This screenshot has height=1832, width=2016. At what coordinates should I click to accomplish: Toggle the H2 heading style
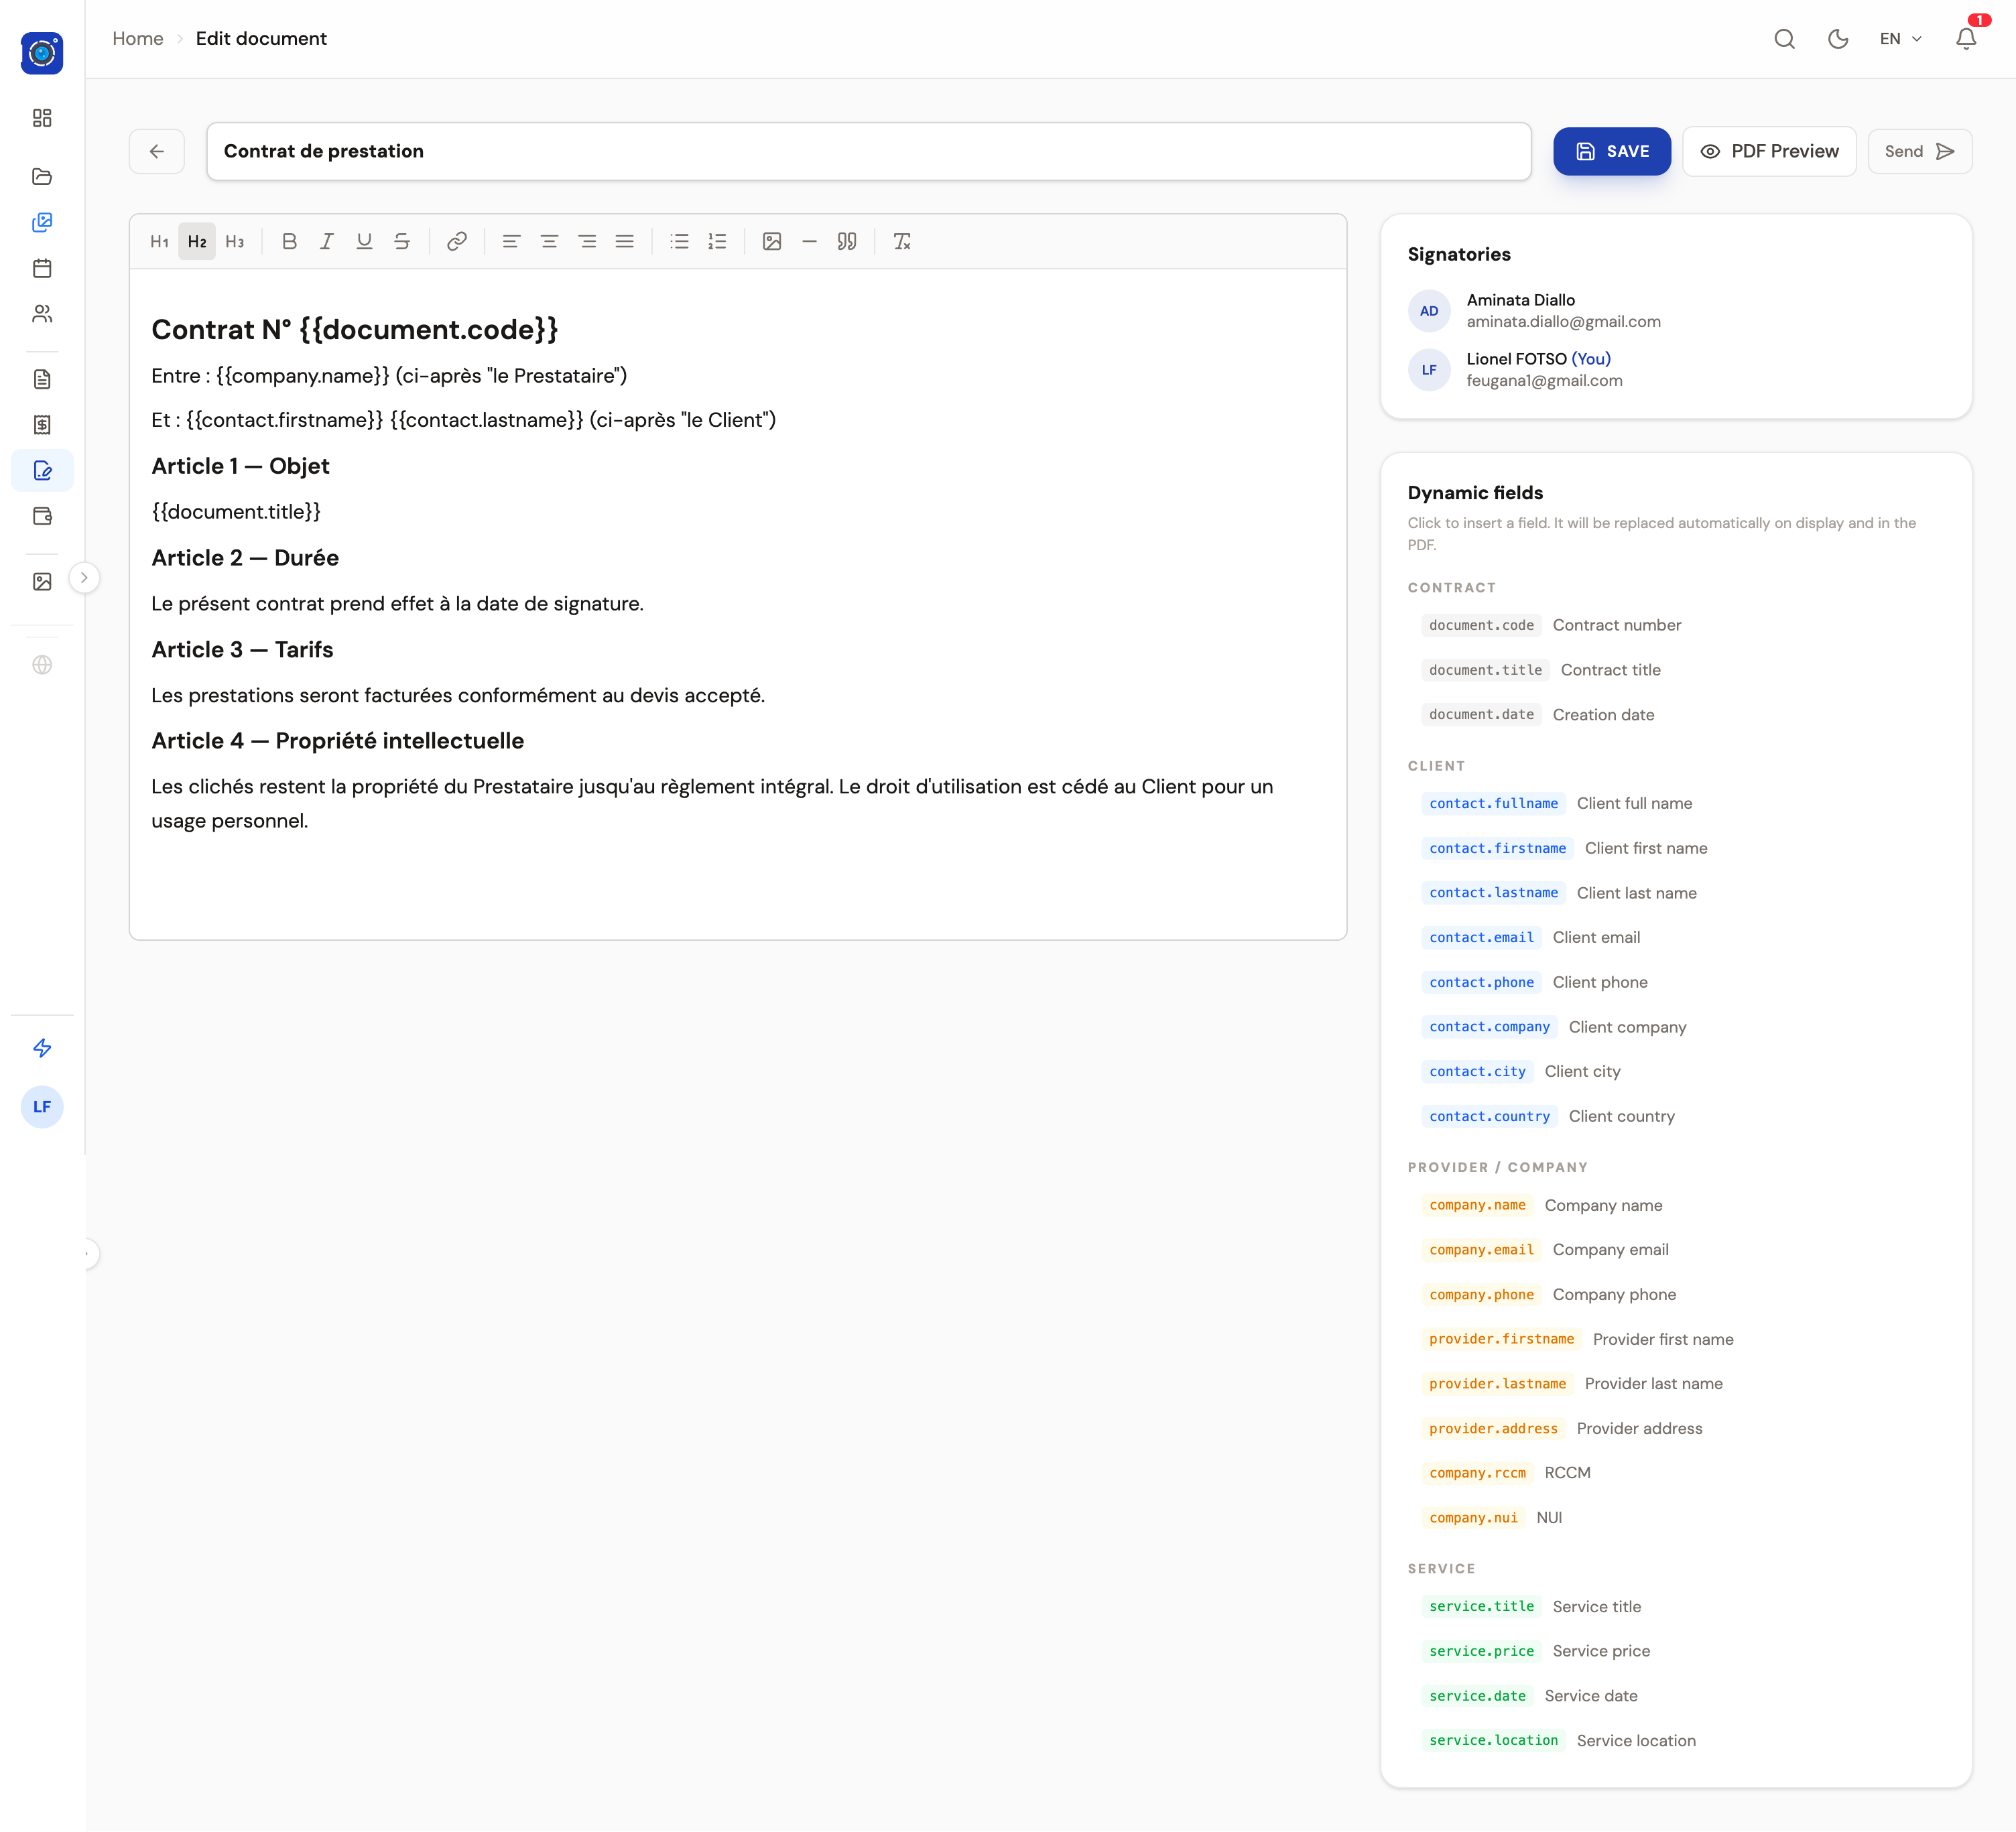point(197,241)
